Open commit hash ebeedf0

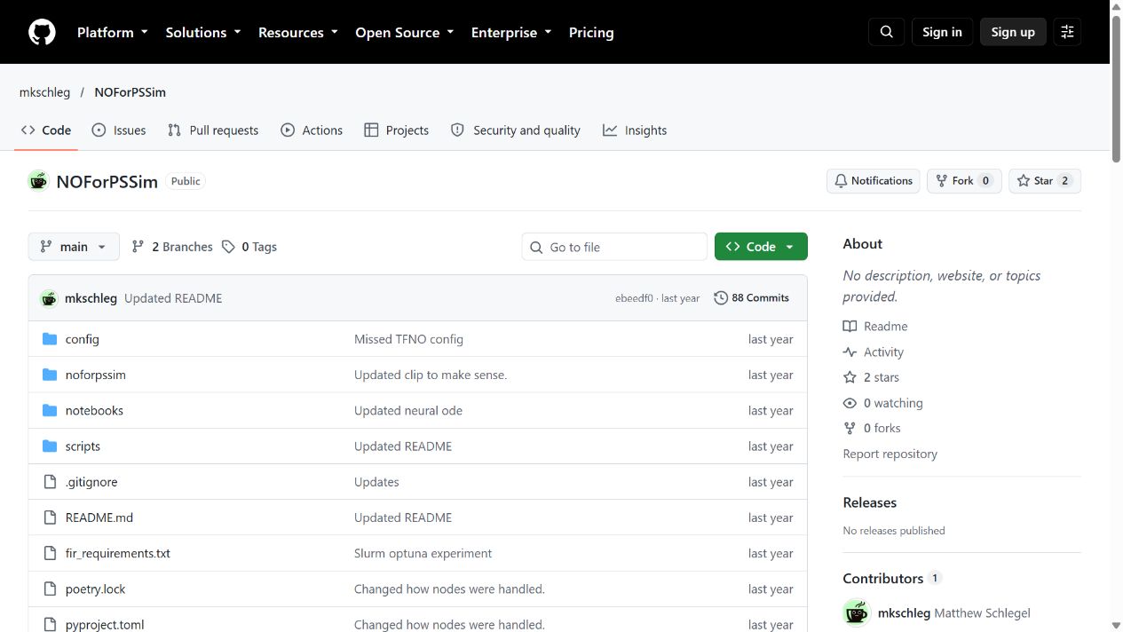click(x=634, y=298)
